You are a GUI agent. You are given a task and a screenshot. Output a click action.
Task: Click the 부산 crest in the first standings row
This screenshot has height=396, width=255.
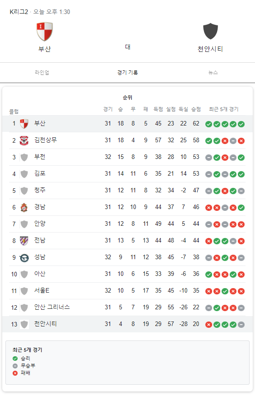24,124
